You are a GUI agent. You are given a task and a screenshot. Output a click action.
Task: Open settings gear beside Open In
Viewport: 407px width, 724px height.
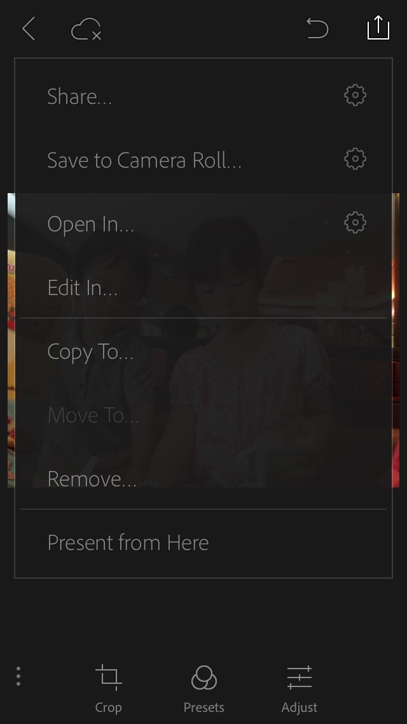355,223
